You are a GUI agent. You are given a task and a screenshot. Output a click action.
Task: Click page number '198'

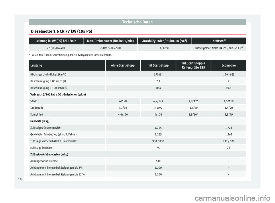(21, 179)
